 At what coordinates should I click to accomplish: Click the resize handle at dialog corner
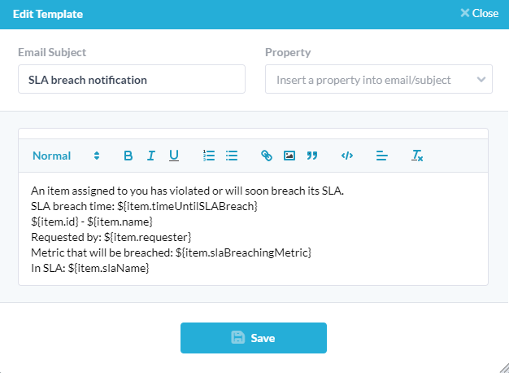point(503,367)
